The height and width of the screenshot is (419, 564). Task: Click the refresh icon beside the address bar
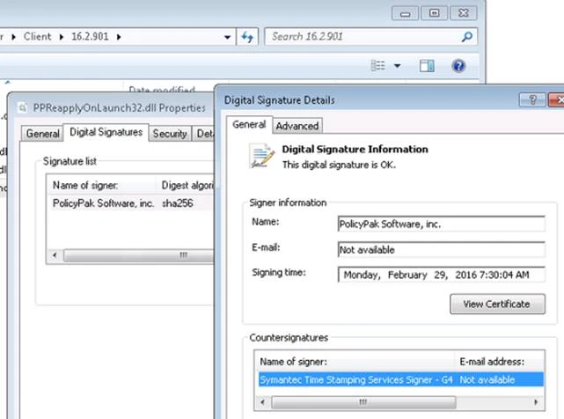click(247, 37)
